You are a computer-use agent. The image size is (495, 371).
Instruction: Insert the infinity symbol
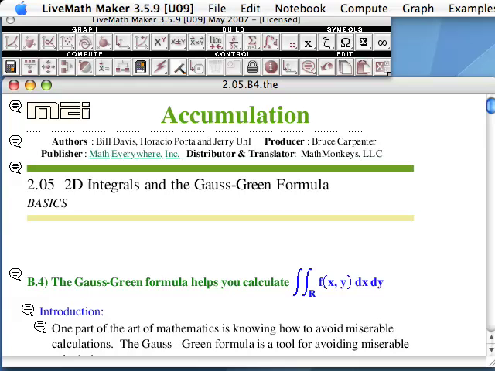coord(382,42)
